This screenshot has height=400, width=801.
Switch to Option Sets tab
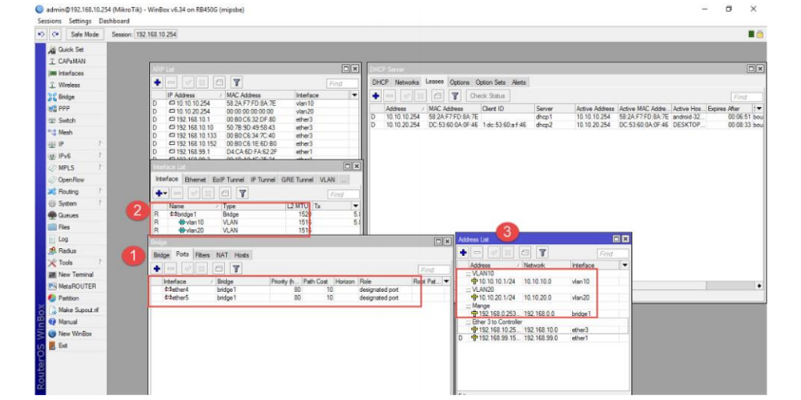point(490,82)
